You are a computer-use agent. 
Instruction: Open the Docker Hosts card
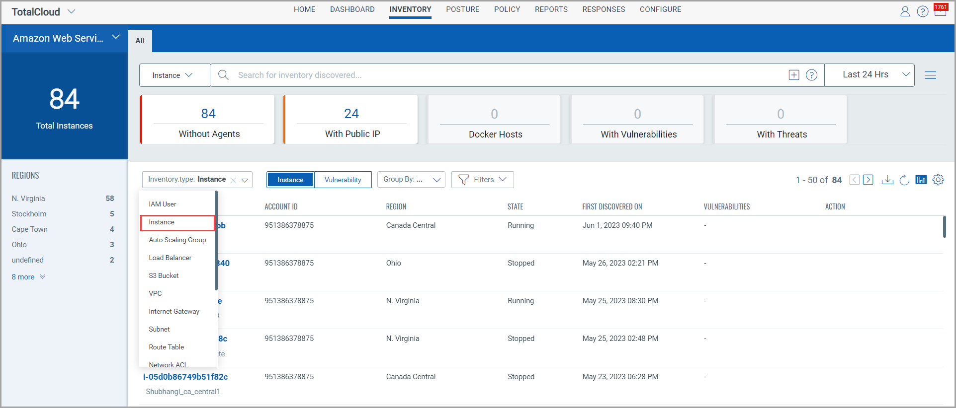494,120
